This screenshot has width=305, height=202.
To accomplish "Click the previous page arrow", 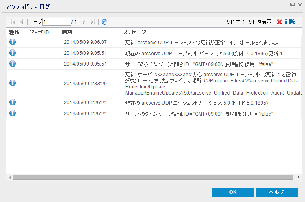I will pyautogui.click(x=21, y=22).
